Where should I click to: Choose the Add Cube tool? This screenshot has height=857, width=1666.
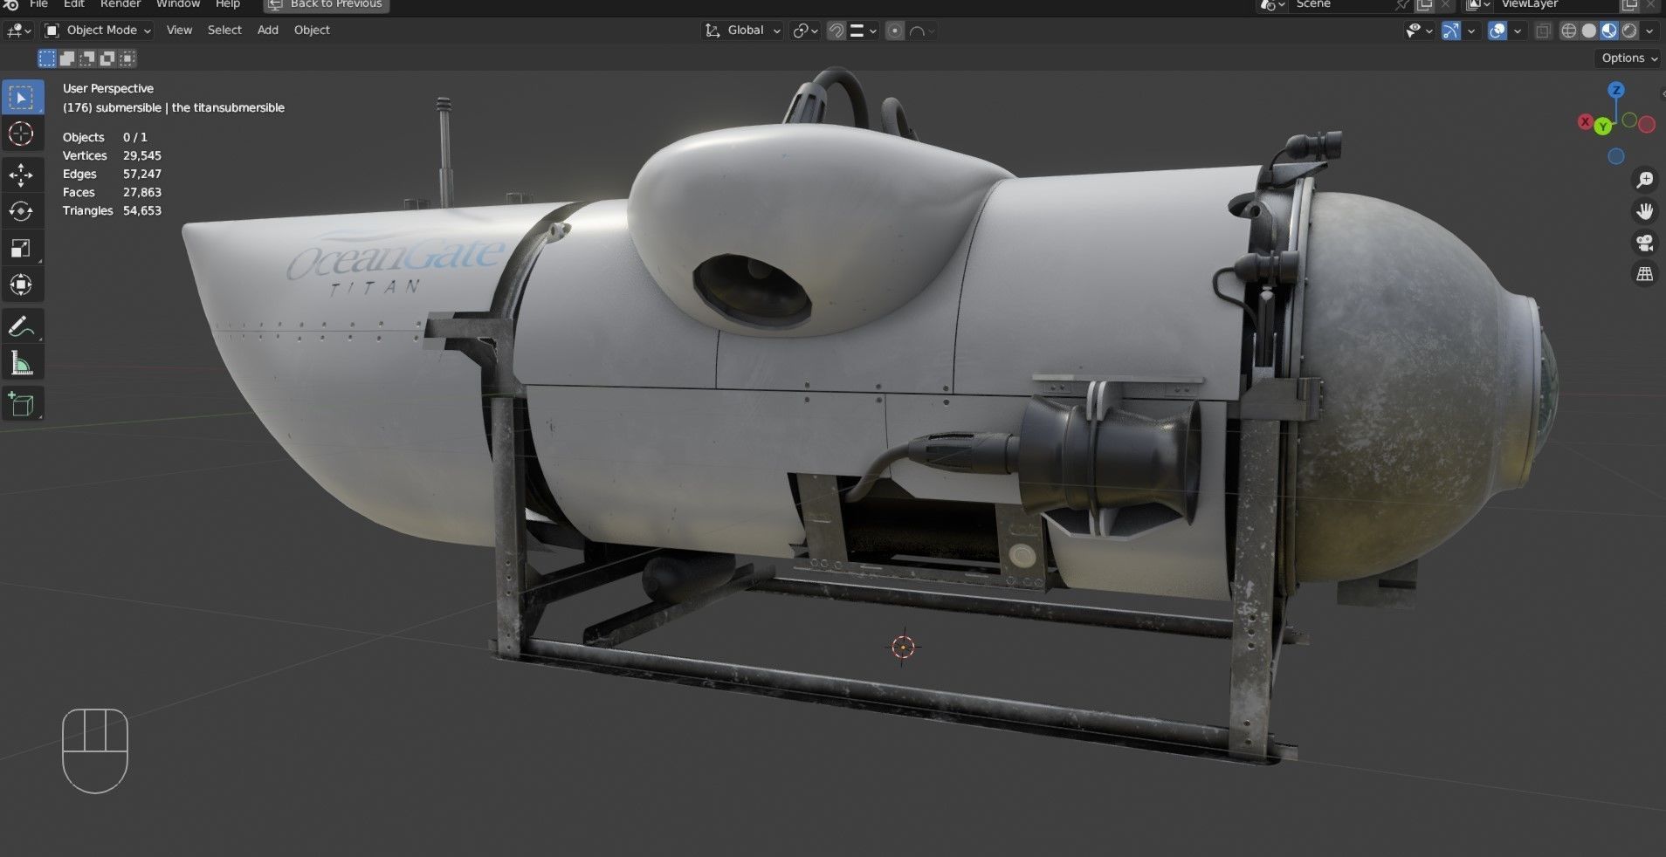[22, 404]
